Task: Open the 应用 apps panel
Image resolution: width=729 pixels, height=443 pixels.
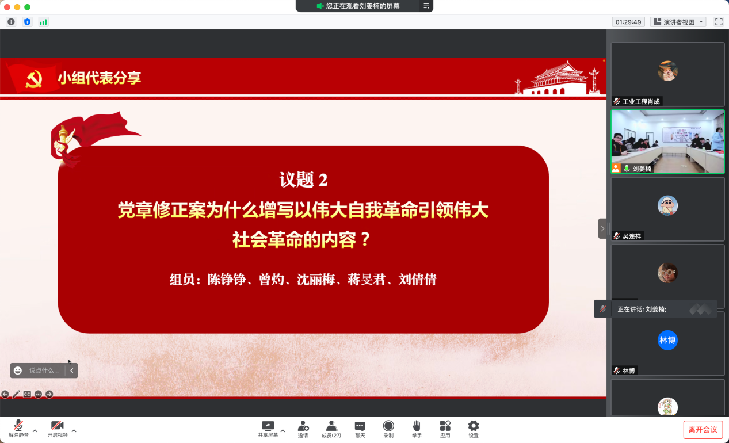Action: 445,429
